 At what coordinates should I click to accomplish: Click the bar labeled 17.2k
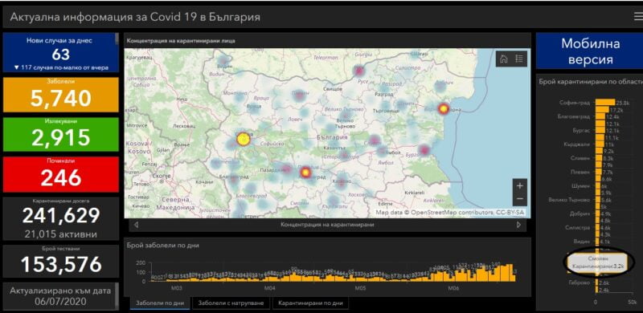point(602,110)
